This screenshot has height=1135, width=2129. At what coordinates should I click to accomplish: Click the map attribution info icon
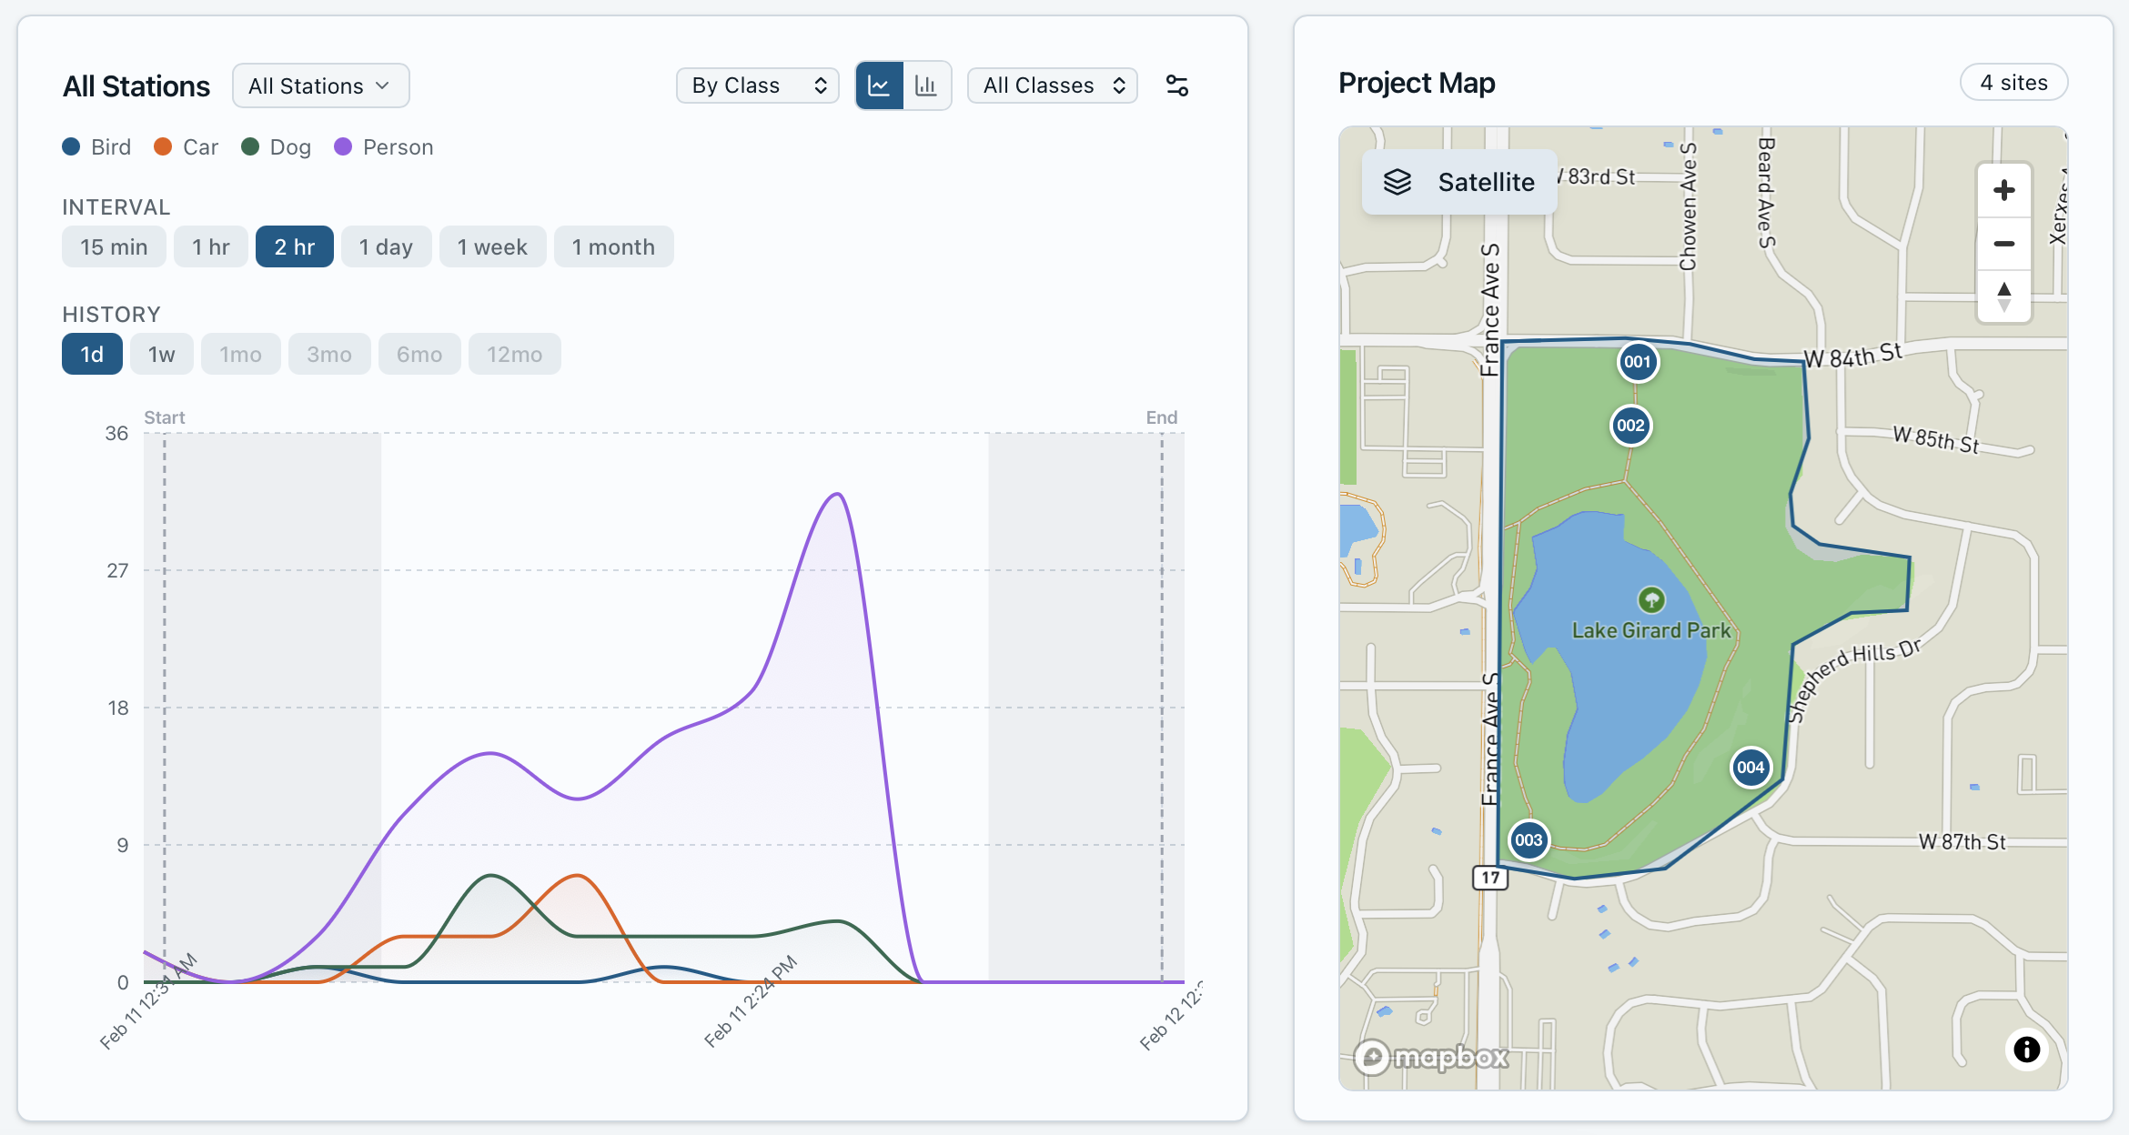[x=2025, y=1050]
